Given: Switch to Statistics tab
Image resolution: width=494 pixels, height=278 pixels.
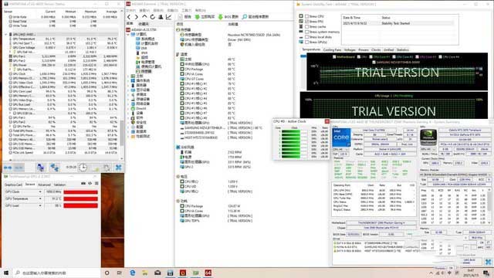Looking at the screenshot, I should (402, 49).
